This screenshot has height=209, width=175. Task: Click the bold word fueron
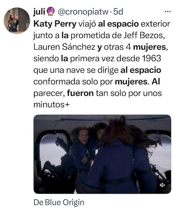point(80,93)
